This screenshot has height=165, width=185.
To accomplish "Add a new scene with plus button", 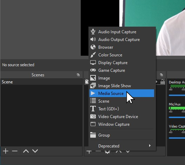I will pos(6,151).
